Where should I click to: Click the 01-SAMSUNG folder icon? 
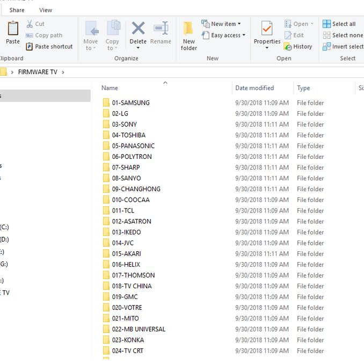(106, 103)
